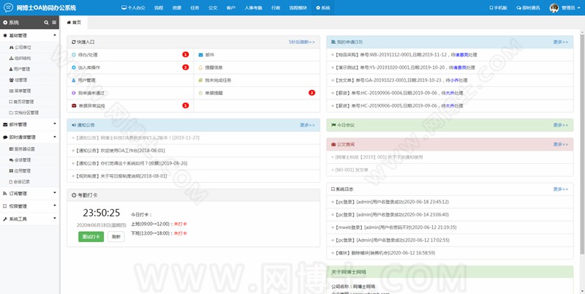Click the green 重试打卡 button
This screenshot has height=294, width=585.
(91, 236)
